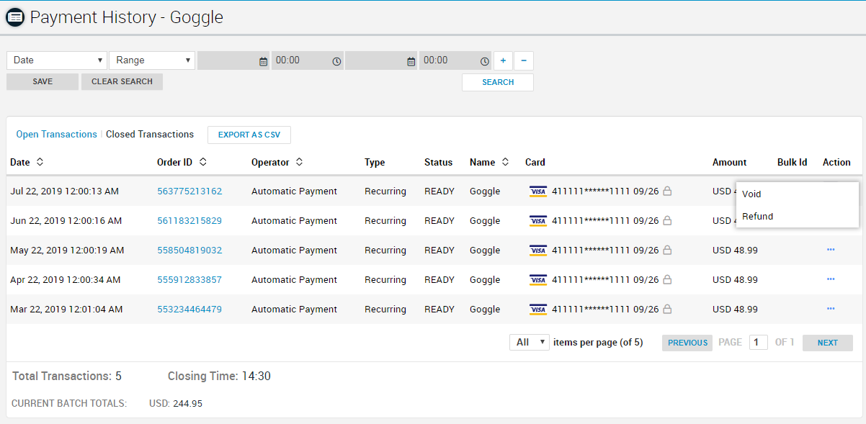Sort table by Date column
The height and width of the screenshot is (424, 866).
click(40, 162)
